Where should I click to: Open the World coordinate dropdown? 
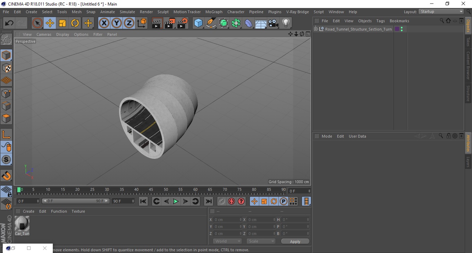pos(227,241)
